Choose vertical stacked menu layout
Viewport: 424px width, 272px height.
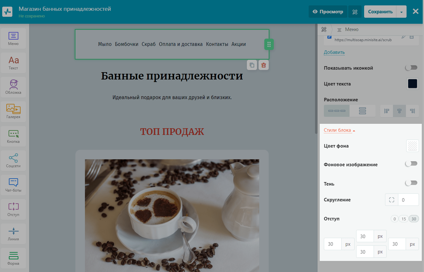coord(363,111)
